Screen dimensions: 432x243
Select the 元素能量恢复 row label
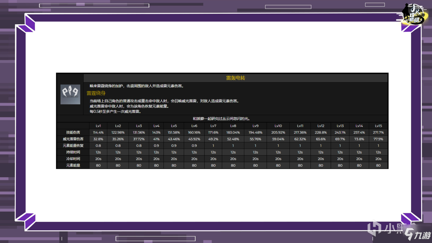click(x=73, y=145)
